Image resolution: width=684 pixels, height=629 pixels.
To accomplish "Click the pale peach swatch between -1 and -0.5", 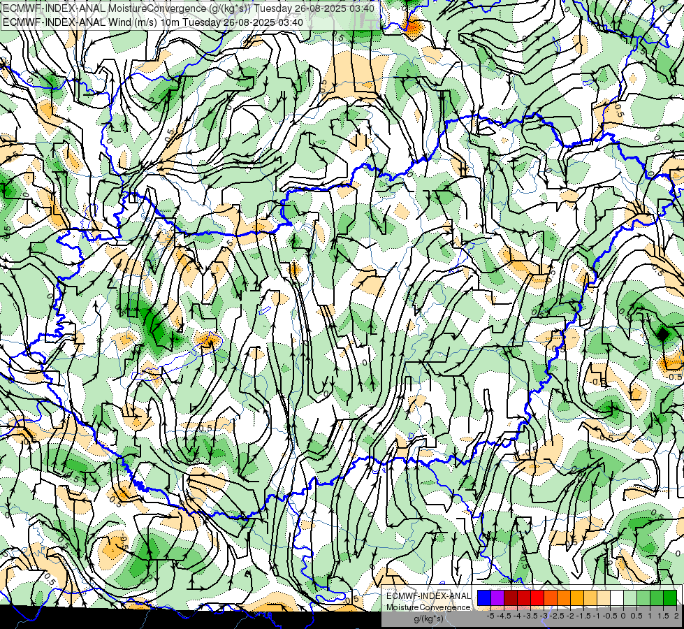I will click(x=604, y=598).
